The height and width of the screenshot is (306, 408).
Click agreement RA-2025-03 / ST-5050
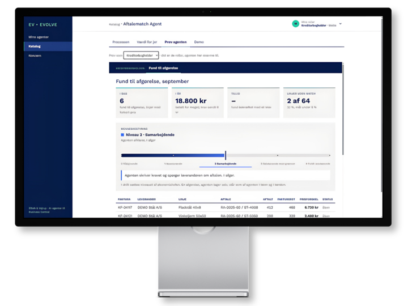[x=239, y=216]
